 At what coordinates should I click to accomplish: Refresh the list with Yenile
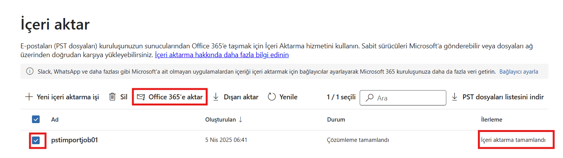point(283,97)
